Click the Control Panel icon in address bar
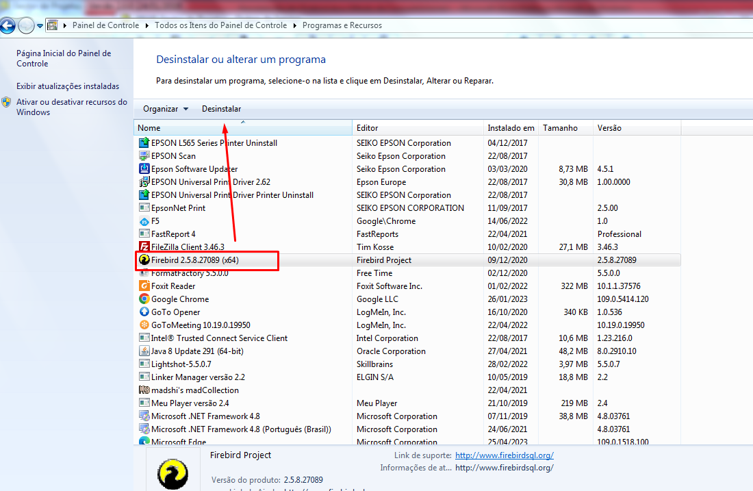 (52, 25)
